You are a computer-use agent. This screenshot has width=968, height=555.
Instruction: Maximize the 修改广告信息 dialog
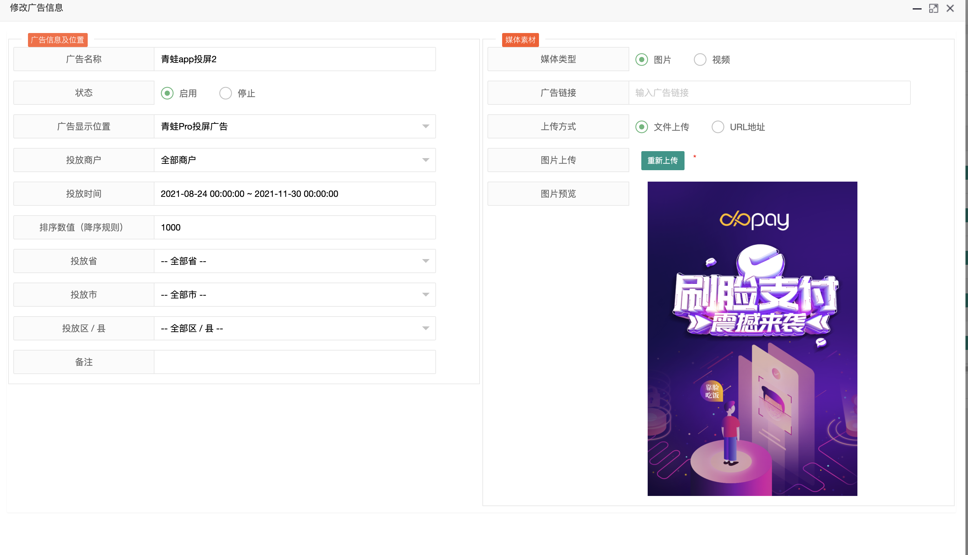coord(933,8)
